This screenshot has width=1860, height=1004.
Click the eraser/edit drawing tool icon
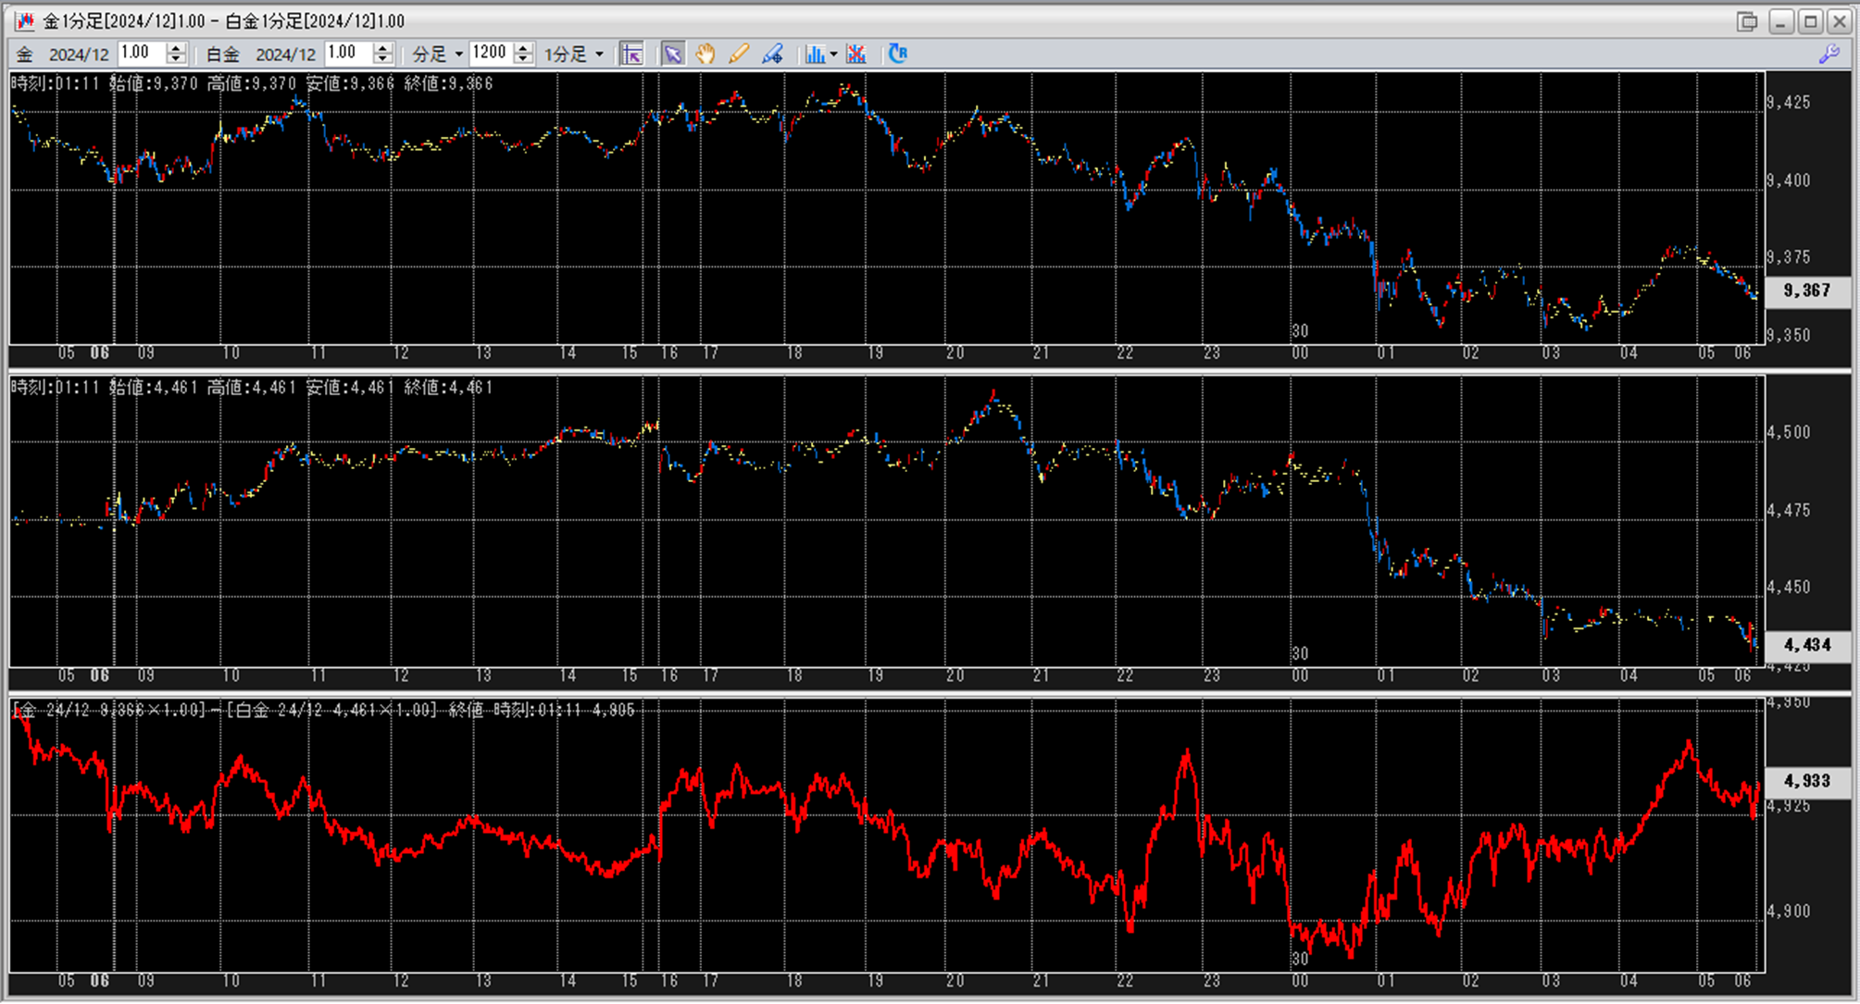pyautogui.click(x=772, y=54)
